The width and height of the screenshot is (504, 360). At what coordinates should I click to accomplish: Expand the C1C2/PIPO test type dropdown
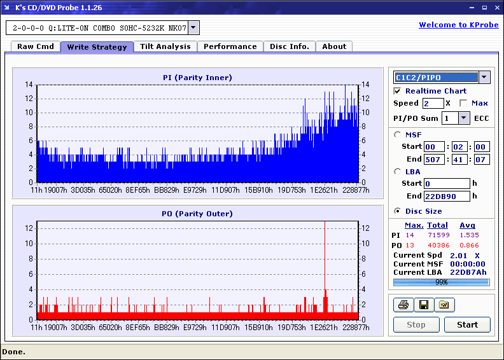(x=484, y=78)
